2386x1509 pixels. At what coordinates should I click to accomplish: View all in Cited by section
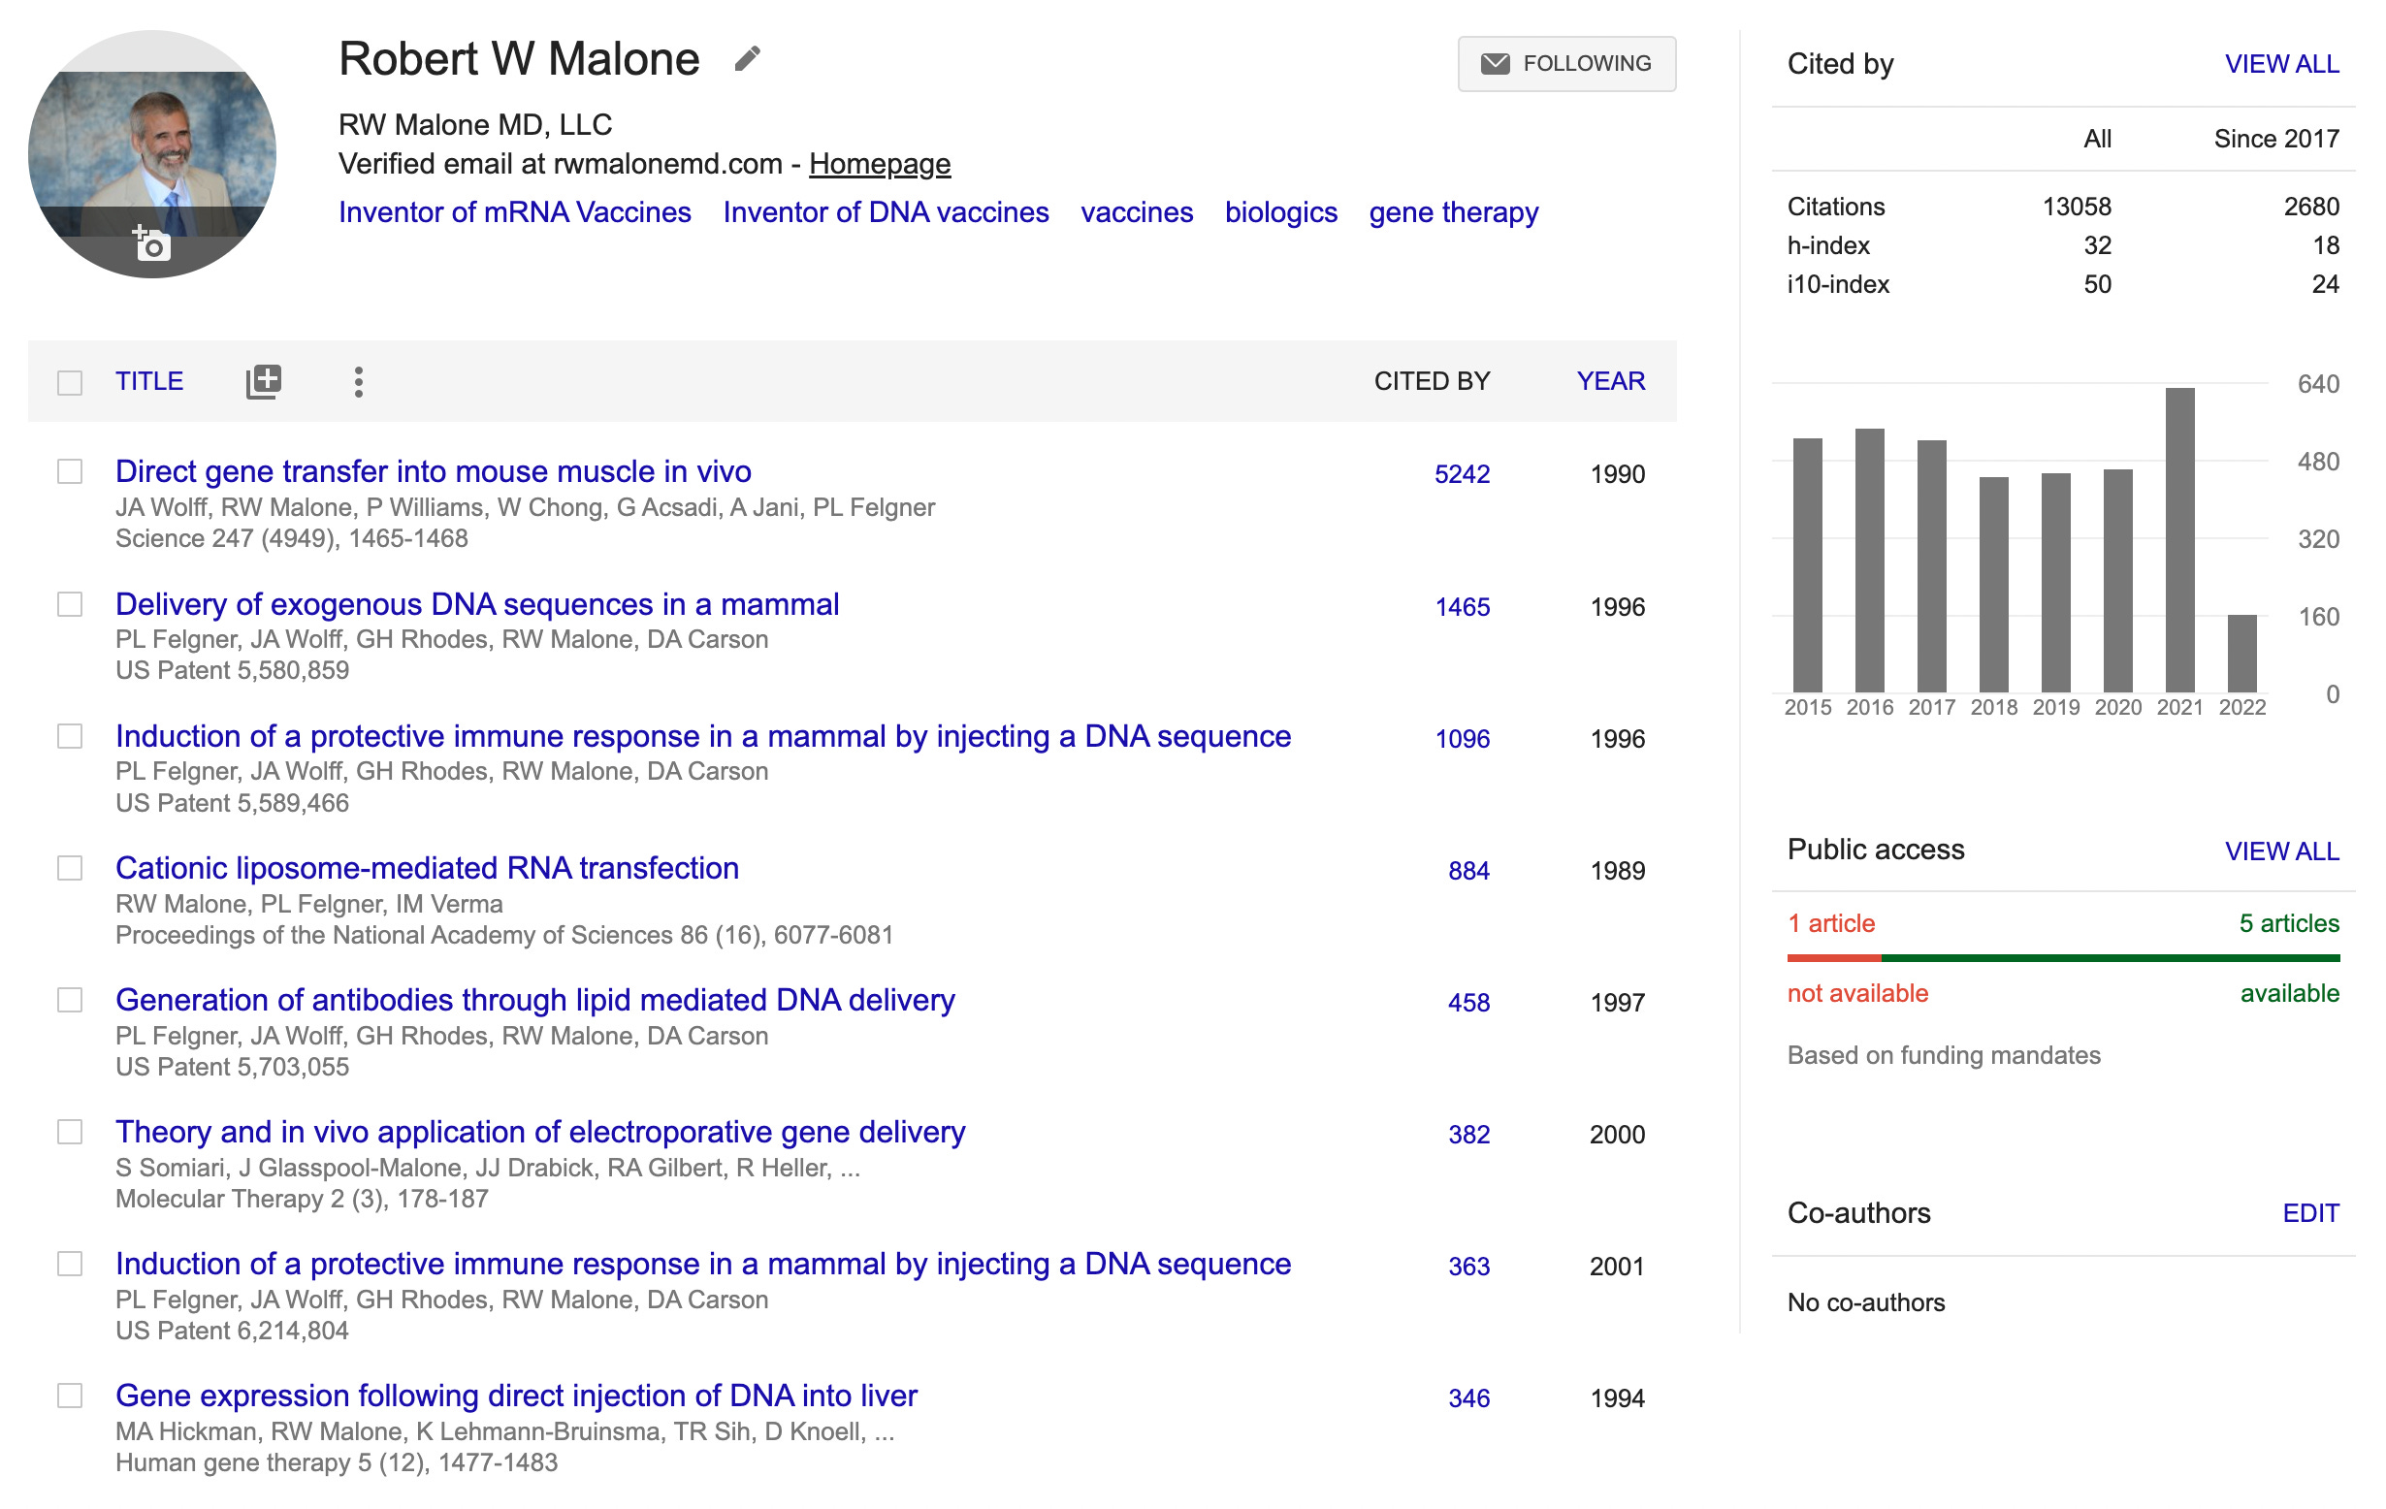pos(2281,64)
